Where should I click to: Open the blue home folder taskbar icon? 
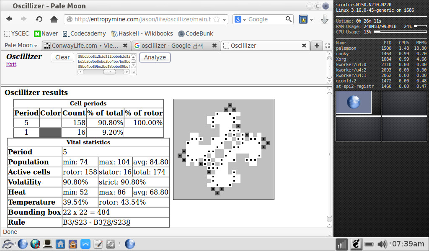[60, 244]
